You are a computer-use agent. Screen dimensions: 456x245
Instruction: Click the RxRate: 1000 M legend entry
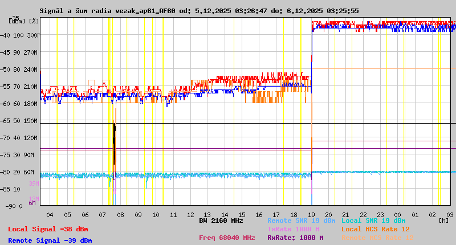[x=295, y=238]
